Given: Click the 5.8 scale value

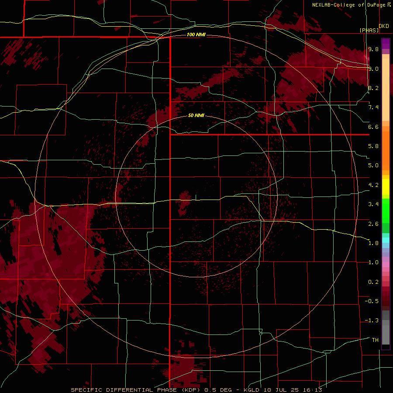Looking at the screenshot, I should 373,146.
